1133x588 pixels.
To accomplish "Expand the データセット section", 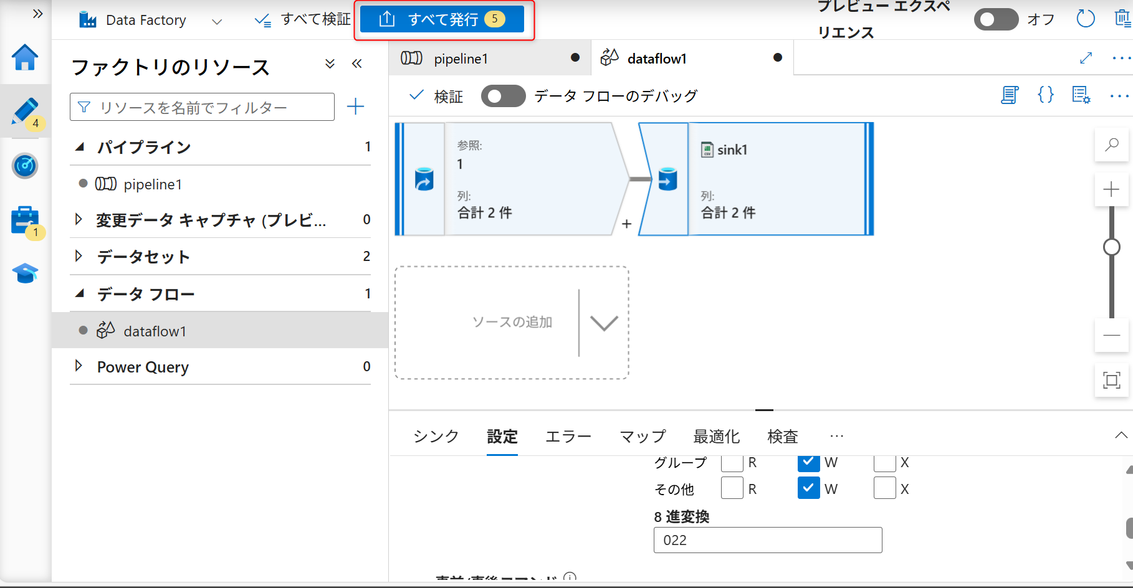I will (x=79, y=256).
